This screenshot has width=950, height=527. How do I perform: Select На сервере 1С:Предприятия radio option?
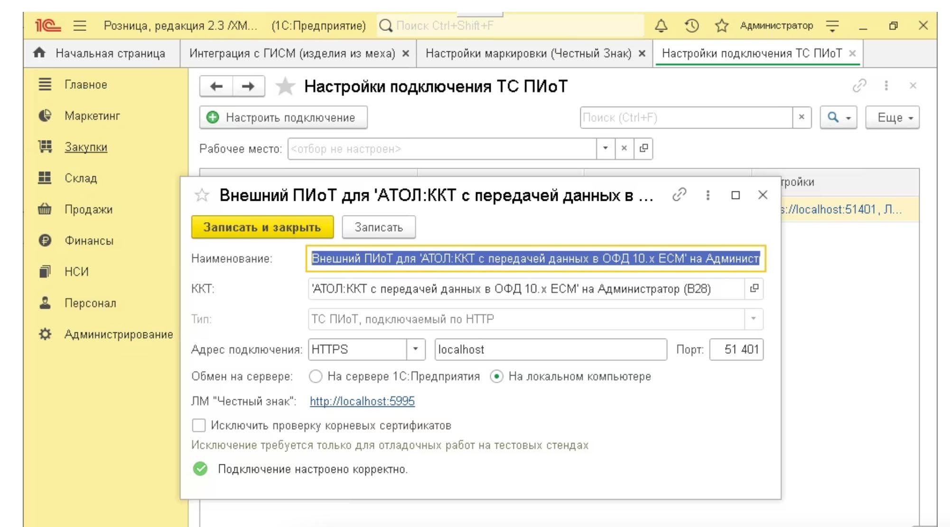coord(316,376)
